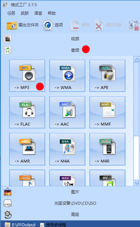Viewport: 140px width, 227px height.
Task: Select the -> AAC conversion tile
Action: click(x=67, y=112)
